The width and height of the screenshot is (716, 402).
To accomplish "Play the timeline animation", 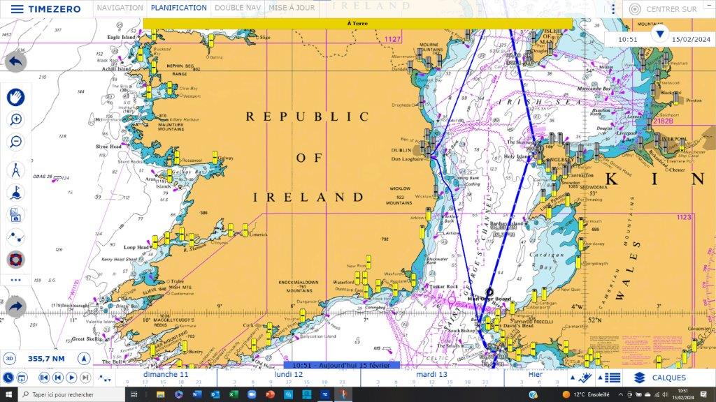I will 71,378.
